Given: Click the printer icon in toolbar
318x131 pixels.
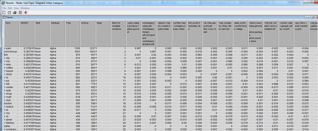Looking at the screenshot, I should point(15,12).
